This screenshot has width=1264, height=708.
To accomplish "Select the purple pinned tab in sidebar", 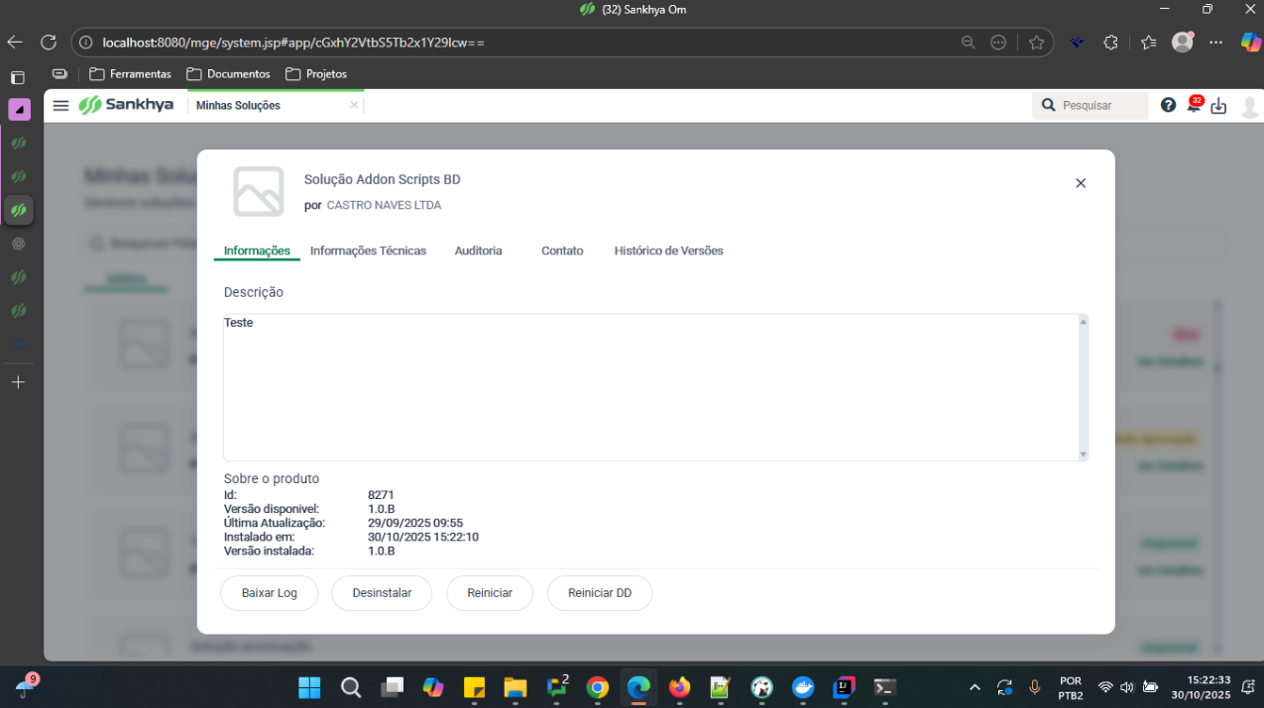I will pyautogui.click(x=19, y=110).
